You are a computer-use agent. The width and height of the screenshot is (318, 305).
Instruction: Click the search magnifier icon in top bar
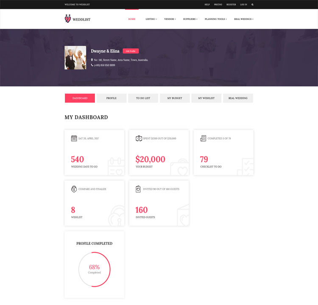253,5
